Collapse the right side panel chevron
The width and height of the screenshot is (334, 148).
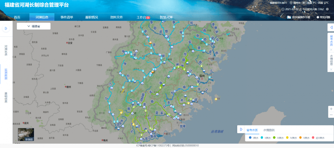point(331,27)
